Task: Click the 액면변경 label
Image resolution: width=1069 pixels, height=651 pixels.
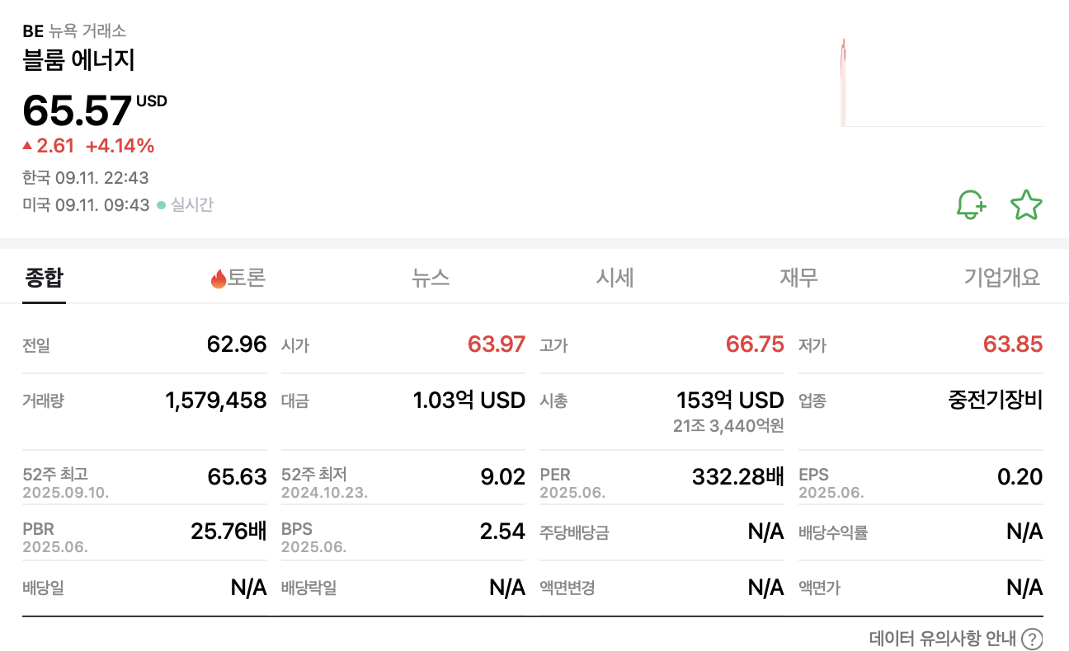Action: pyautogui.click(x=567, y=588)
